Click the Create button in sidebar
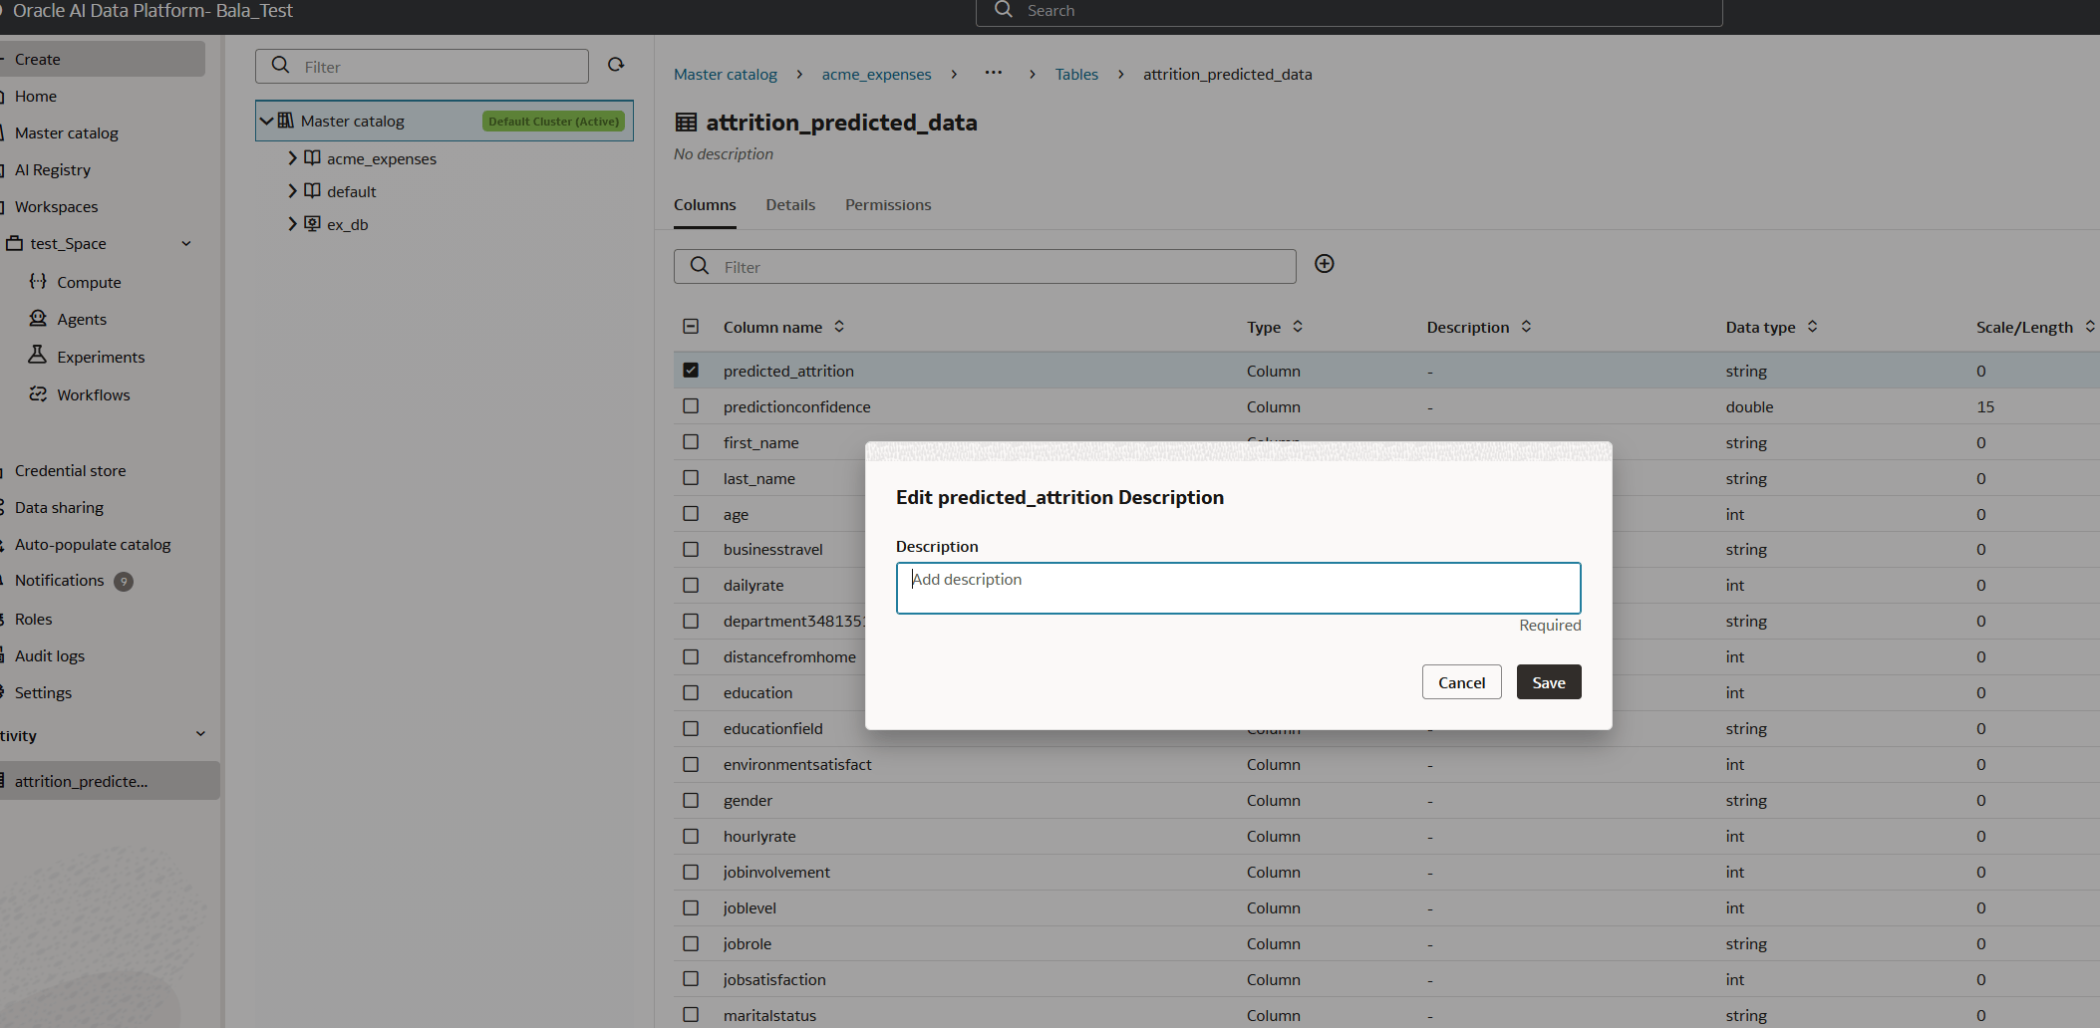This screenshot has height=1028, width=2100. tap(103, 59)
